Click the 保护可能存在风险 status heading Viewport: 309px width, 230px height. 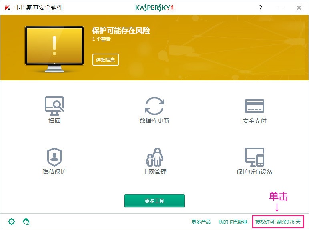(121, 30)
